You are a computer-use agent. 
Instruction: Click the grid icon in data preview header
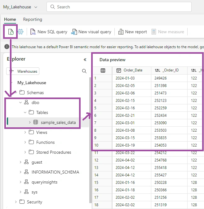pyautogui.click(x=103, y=70)
